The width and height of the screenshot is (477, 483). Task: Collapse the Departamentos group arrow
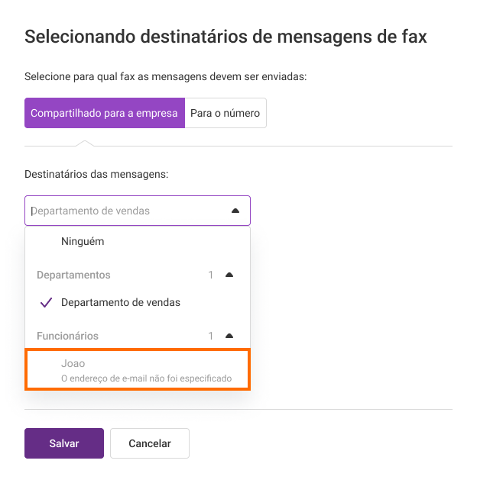pos(229,275)
